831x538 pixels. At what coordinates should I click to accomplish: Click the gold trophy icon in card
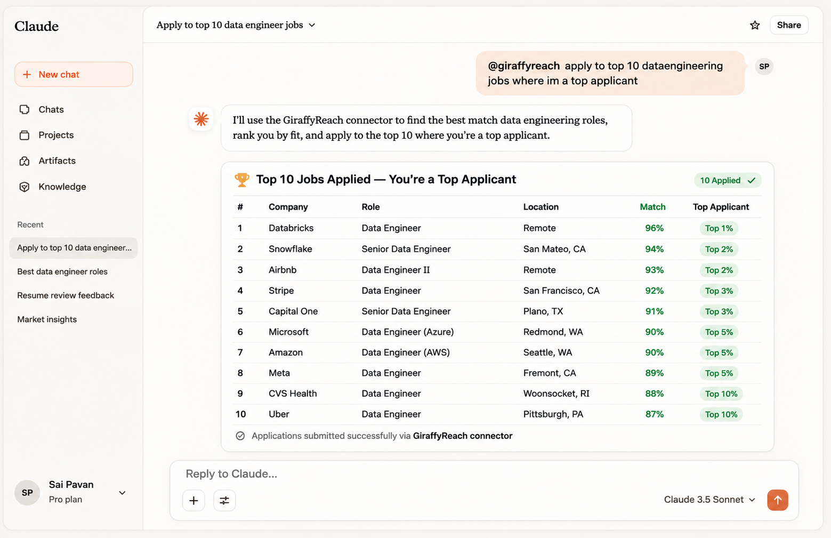click(x=242, y=180)
